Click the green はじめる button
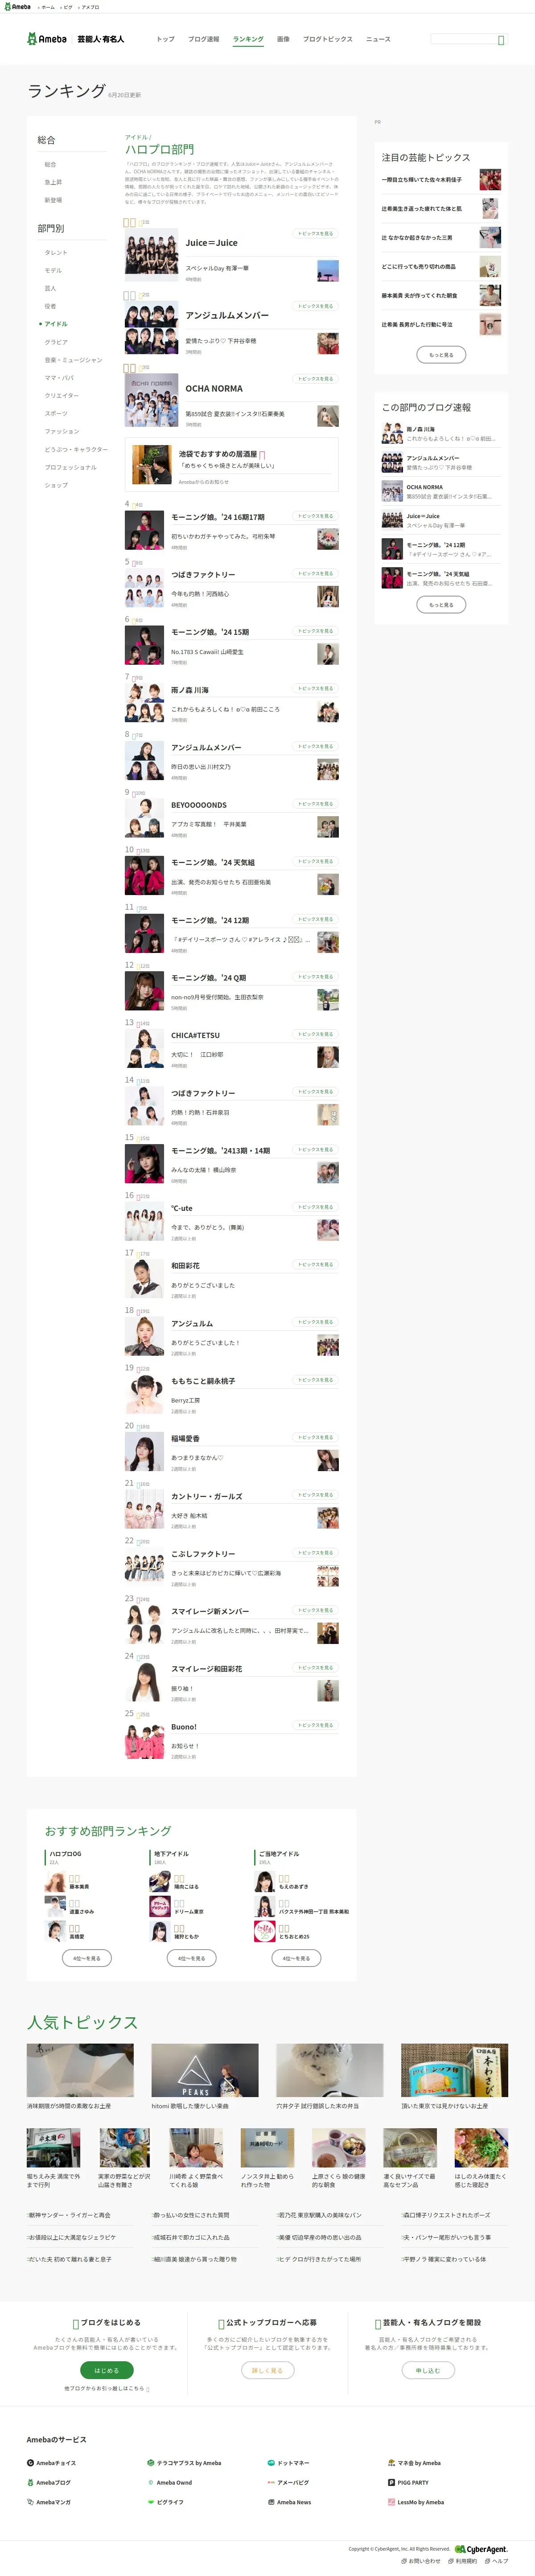The image size is (535, 2576). point(106,2370)
